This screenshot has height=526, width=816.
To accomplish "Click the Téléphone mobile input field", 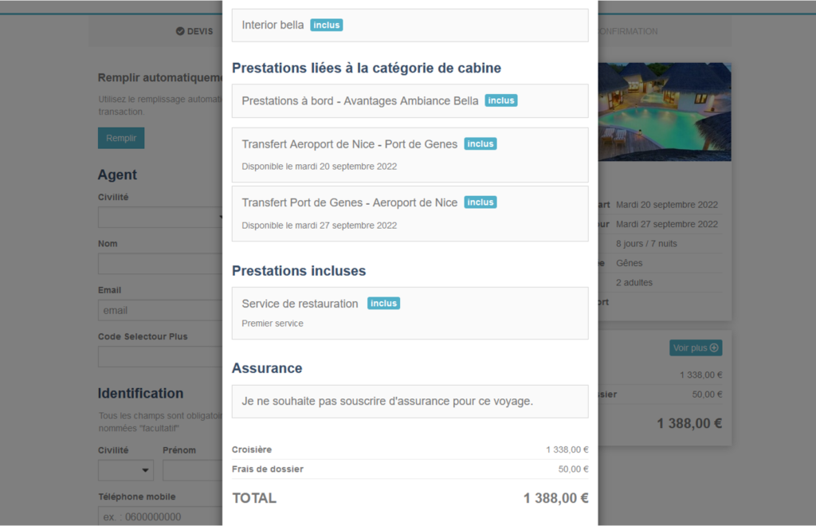I will 159,516.
